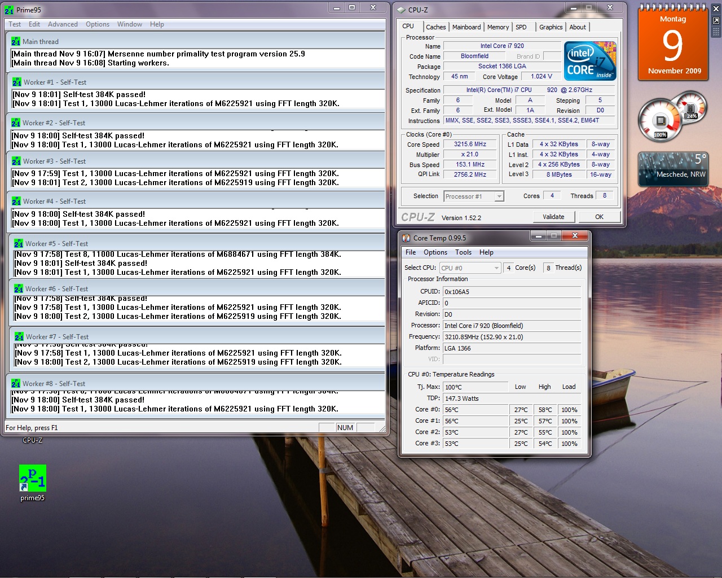This screenshot has height=578, width=722.
Task: Expand the Processor #1 selection dropdown
Action: click(x=499, y=196)
